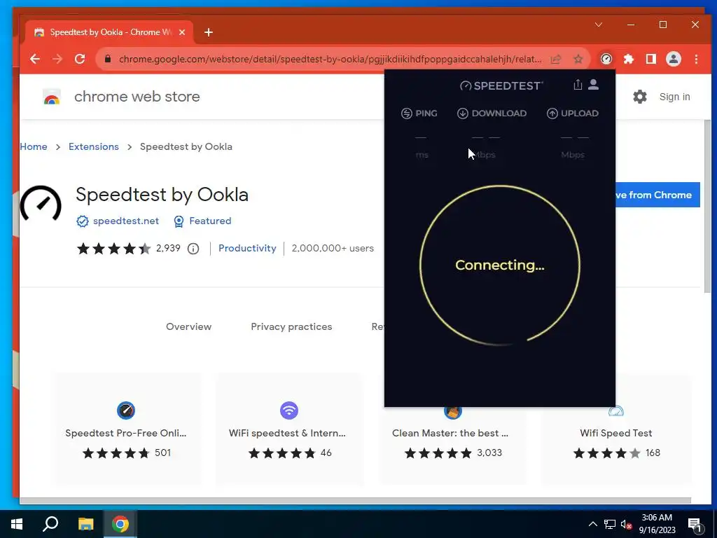Switch to the Overview tab
This screenshot has height=538, width=717.
tap(189, 326)
